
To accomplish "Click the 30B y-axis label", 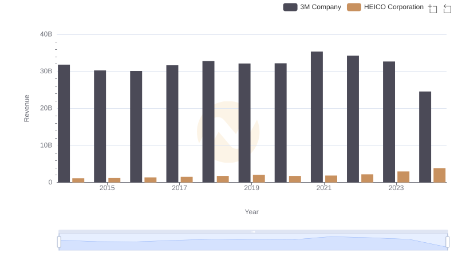I will coord(46,71).
